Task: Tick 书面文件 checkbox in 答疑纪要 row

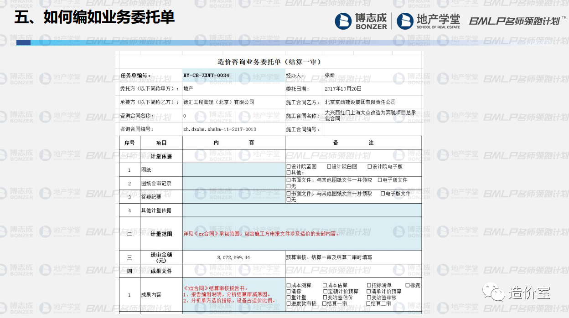Action: pyautogui.click(x=289, y=194)
